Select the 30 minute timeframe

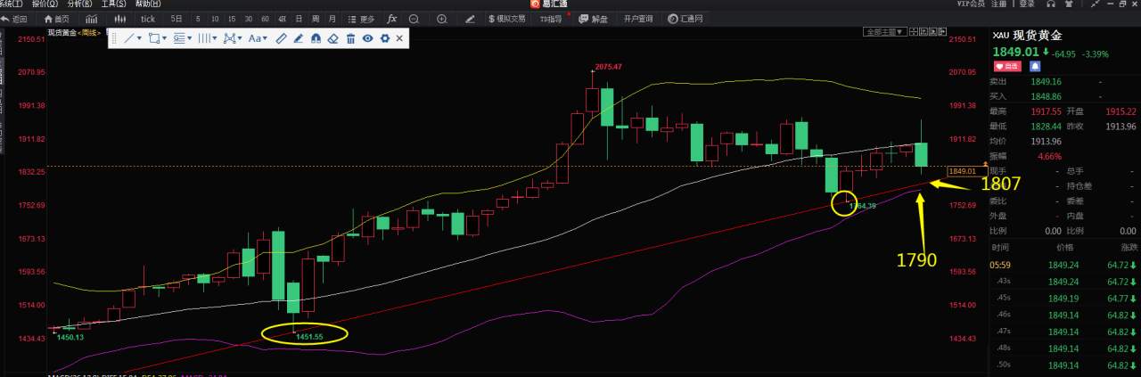point(249,19)
